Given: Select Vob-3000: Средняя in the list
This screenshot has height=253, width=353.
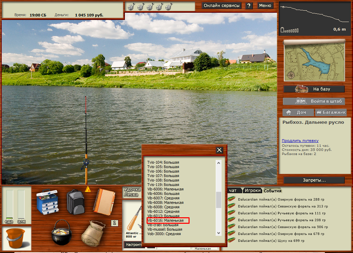Looking at the screenshot, I should click(x=164, y=234).
